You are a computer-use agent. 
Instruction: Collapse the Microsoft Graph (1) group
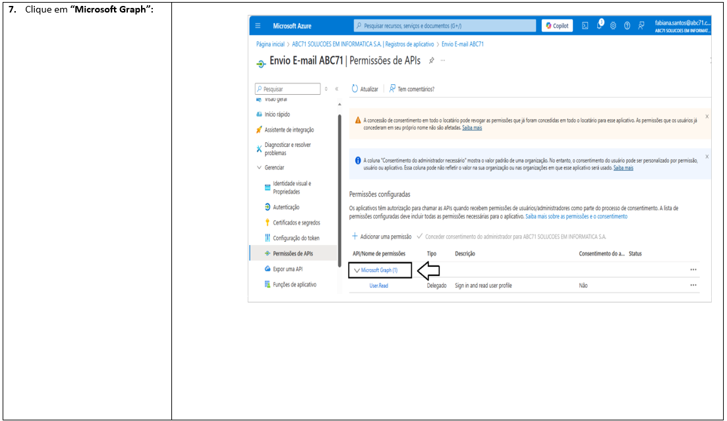(x=357, y=270)
